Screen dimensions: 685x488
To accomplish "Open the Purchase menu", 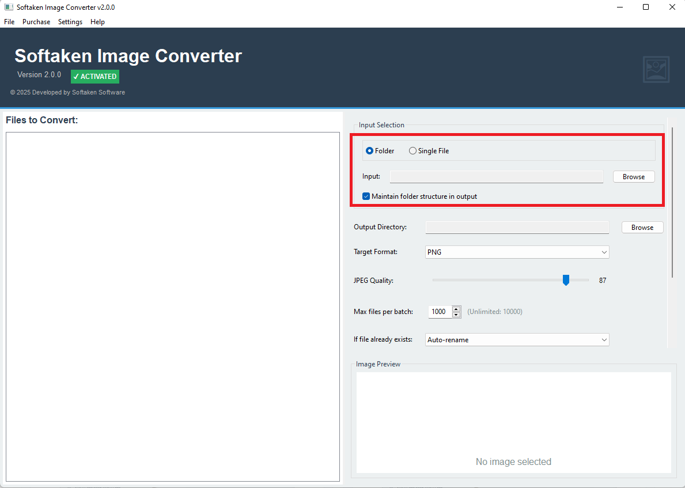I will [36, 22].
